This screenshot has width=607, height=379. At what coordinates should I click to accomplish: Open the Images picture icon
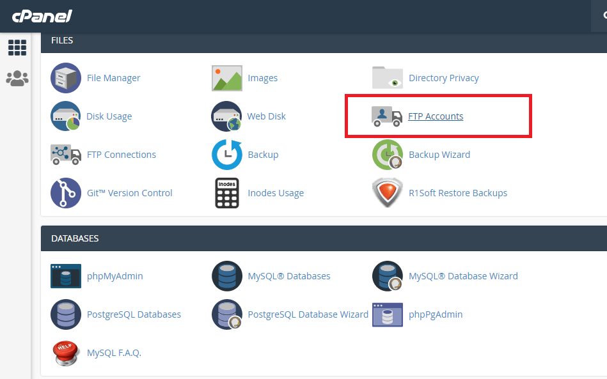(x=227, y=78)
